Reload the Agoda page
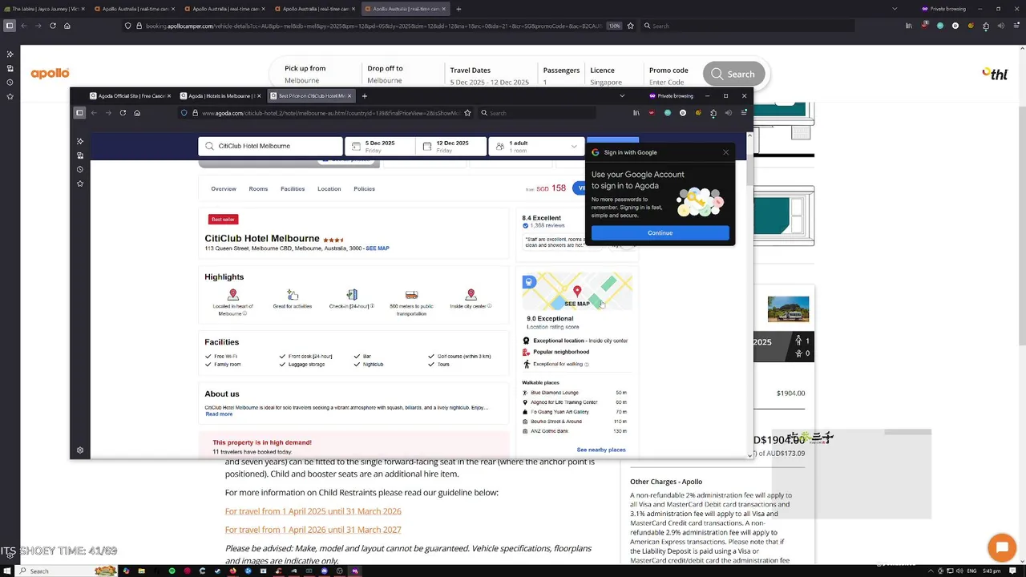1026x577 pixels. coord(123,113)
